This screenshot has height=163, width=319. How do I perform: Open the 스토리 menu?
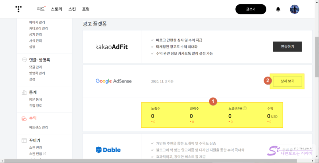pos(56,9)
